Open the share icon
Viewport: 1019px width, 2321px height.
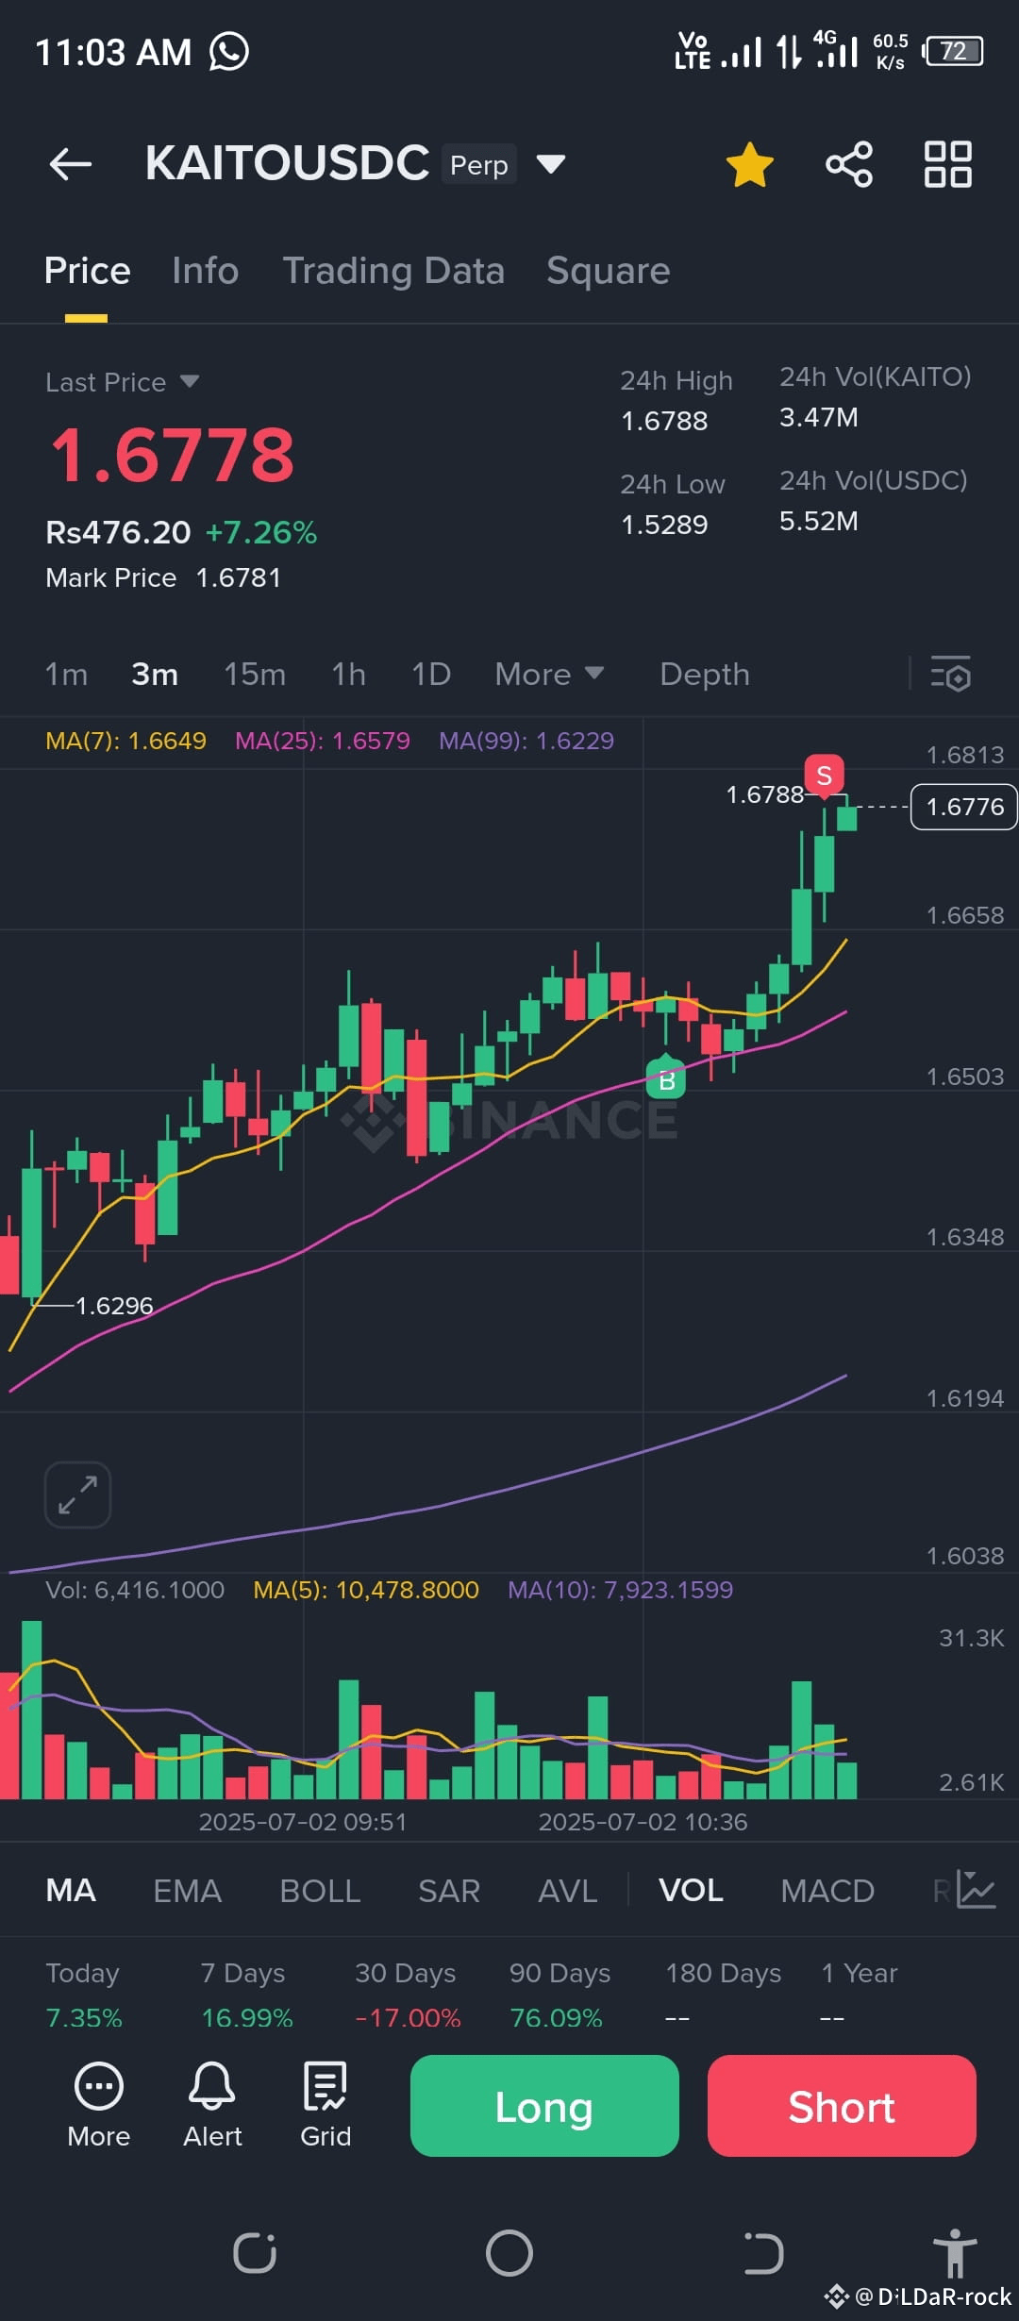tap(849, 164)
